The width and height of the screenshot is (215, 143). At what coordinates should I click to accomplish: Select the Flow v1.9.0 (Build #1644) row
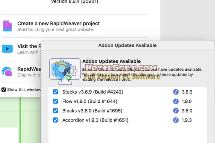(x=128, y=101)
